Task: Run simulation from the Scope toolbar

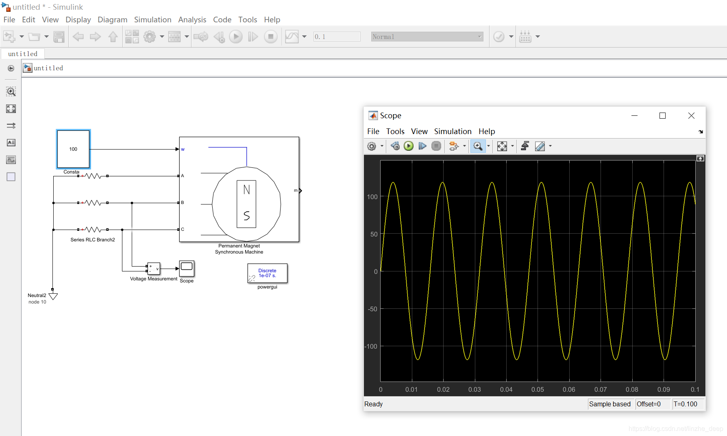Action: 409,146
